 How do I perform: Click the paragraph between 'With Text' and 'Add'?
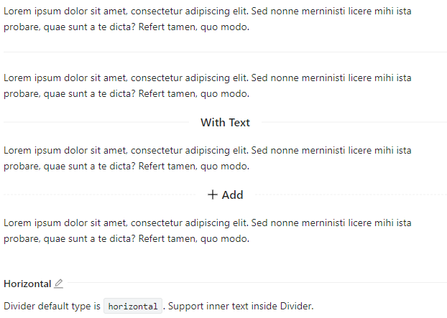[208, 159]
